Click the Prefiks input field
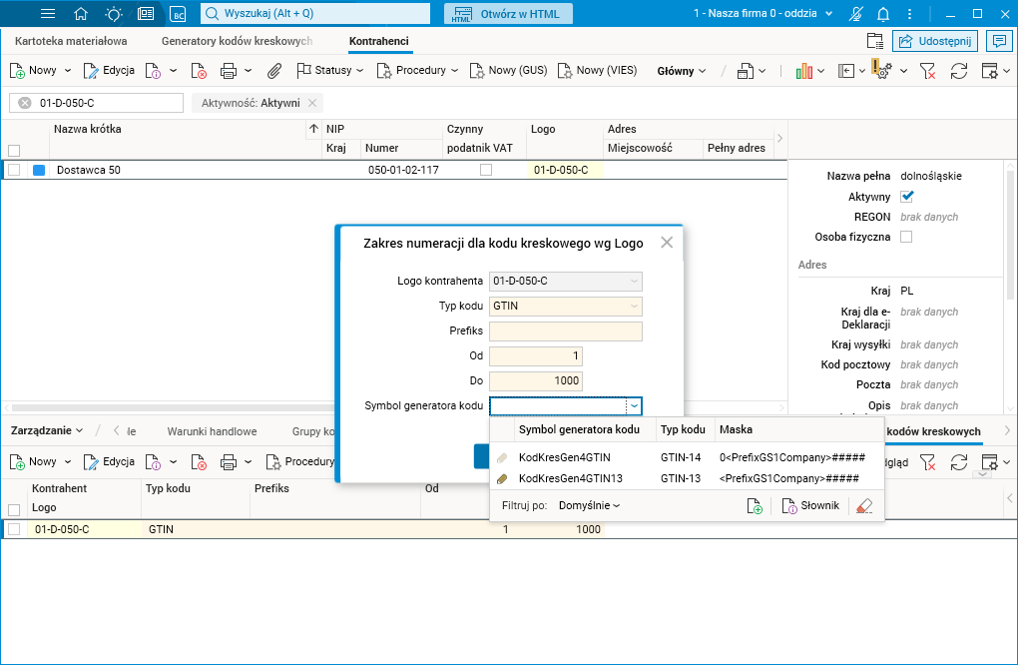The width and height of the screenshot is (1018, 665). [x=566, y=332]
